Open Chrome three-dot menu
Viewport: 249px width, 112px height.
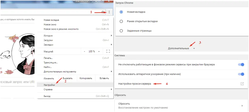(x=109, y=12)
